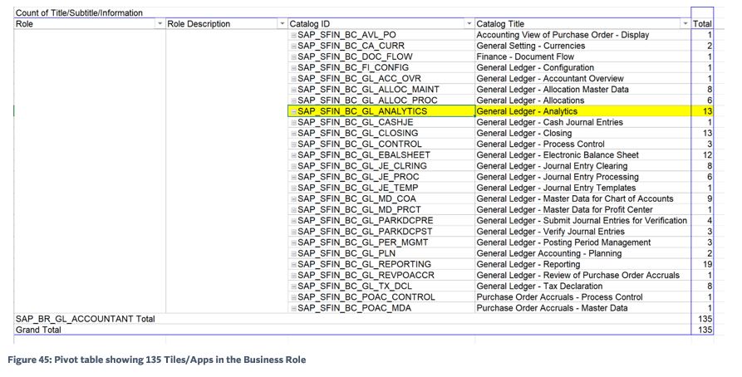Screen dimensions: 742x377
Task: Select the SAP_BR_GL_ACCOUNTANT Total row label
Action: (86, 320)
